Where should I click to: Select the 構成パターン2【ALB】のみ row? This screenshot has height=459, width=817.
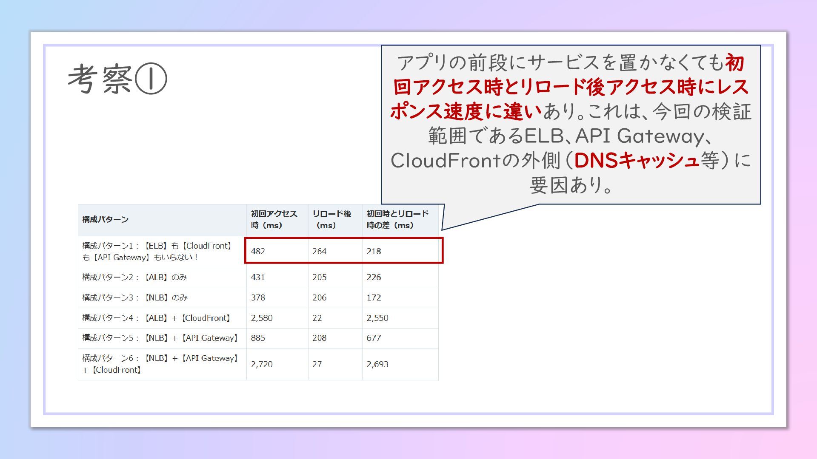click(x=134, y=278)
